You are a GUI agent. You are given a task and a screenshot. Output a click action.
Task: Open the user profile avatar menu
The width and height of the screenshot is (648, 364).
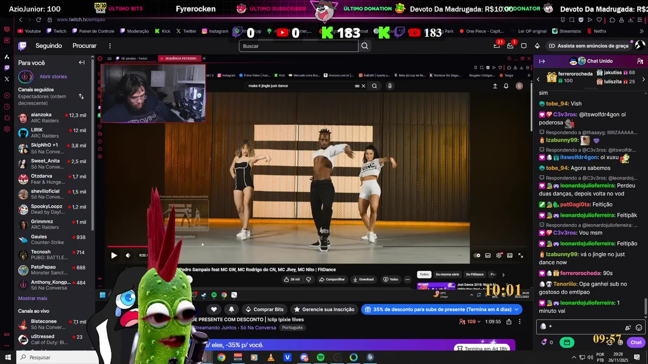(640, 45)
